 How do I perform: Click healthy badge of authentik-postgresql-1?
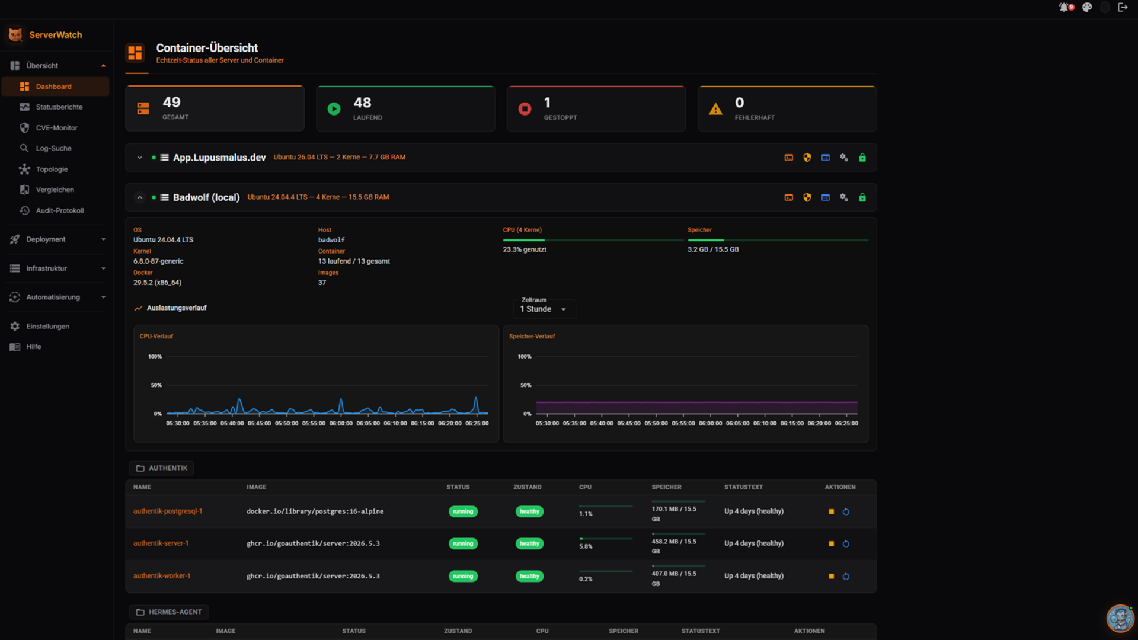tap(529, 511)
